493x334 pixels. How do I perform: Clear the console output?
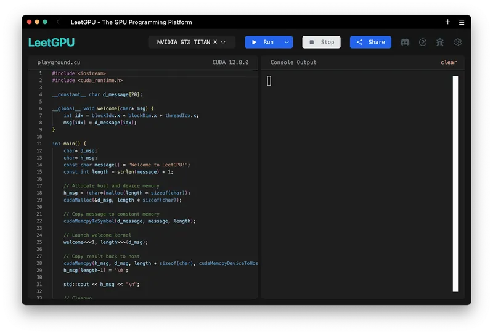(449, 62)
